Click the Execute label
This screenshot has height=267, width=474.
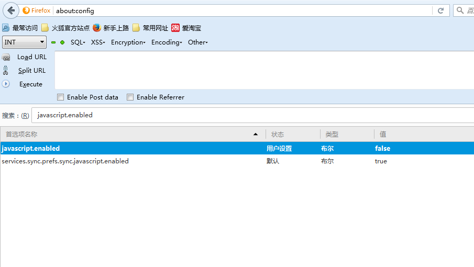31,84
